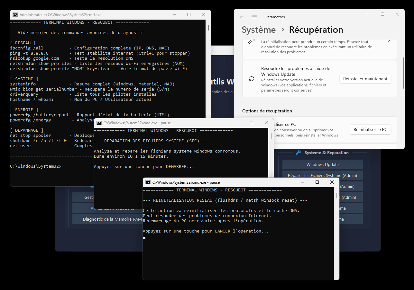Click the scrollbar of the SFC cmd window
The width and height of the screenshot is (414, 290).
coord(271,136)
